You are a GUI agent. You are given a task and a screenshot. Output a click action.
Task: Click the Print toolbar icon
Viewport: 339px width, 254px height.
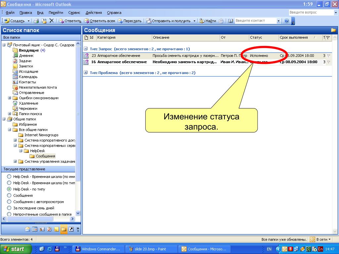pos(36,21)
